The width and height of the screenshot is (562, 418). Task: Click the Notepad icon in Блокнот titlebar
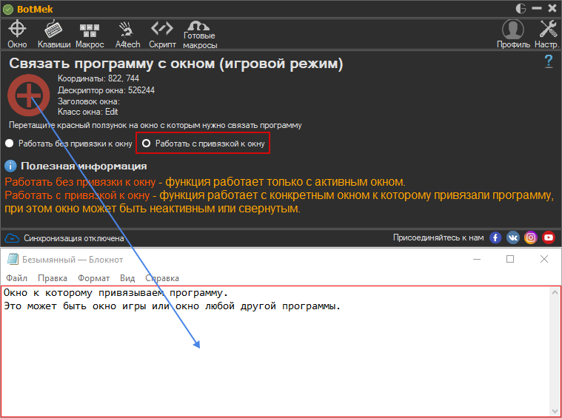pyautogui.click(x=13, y=260)
